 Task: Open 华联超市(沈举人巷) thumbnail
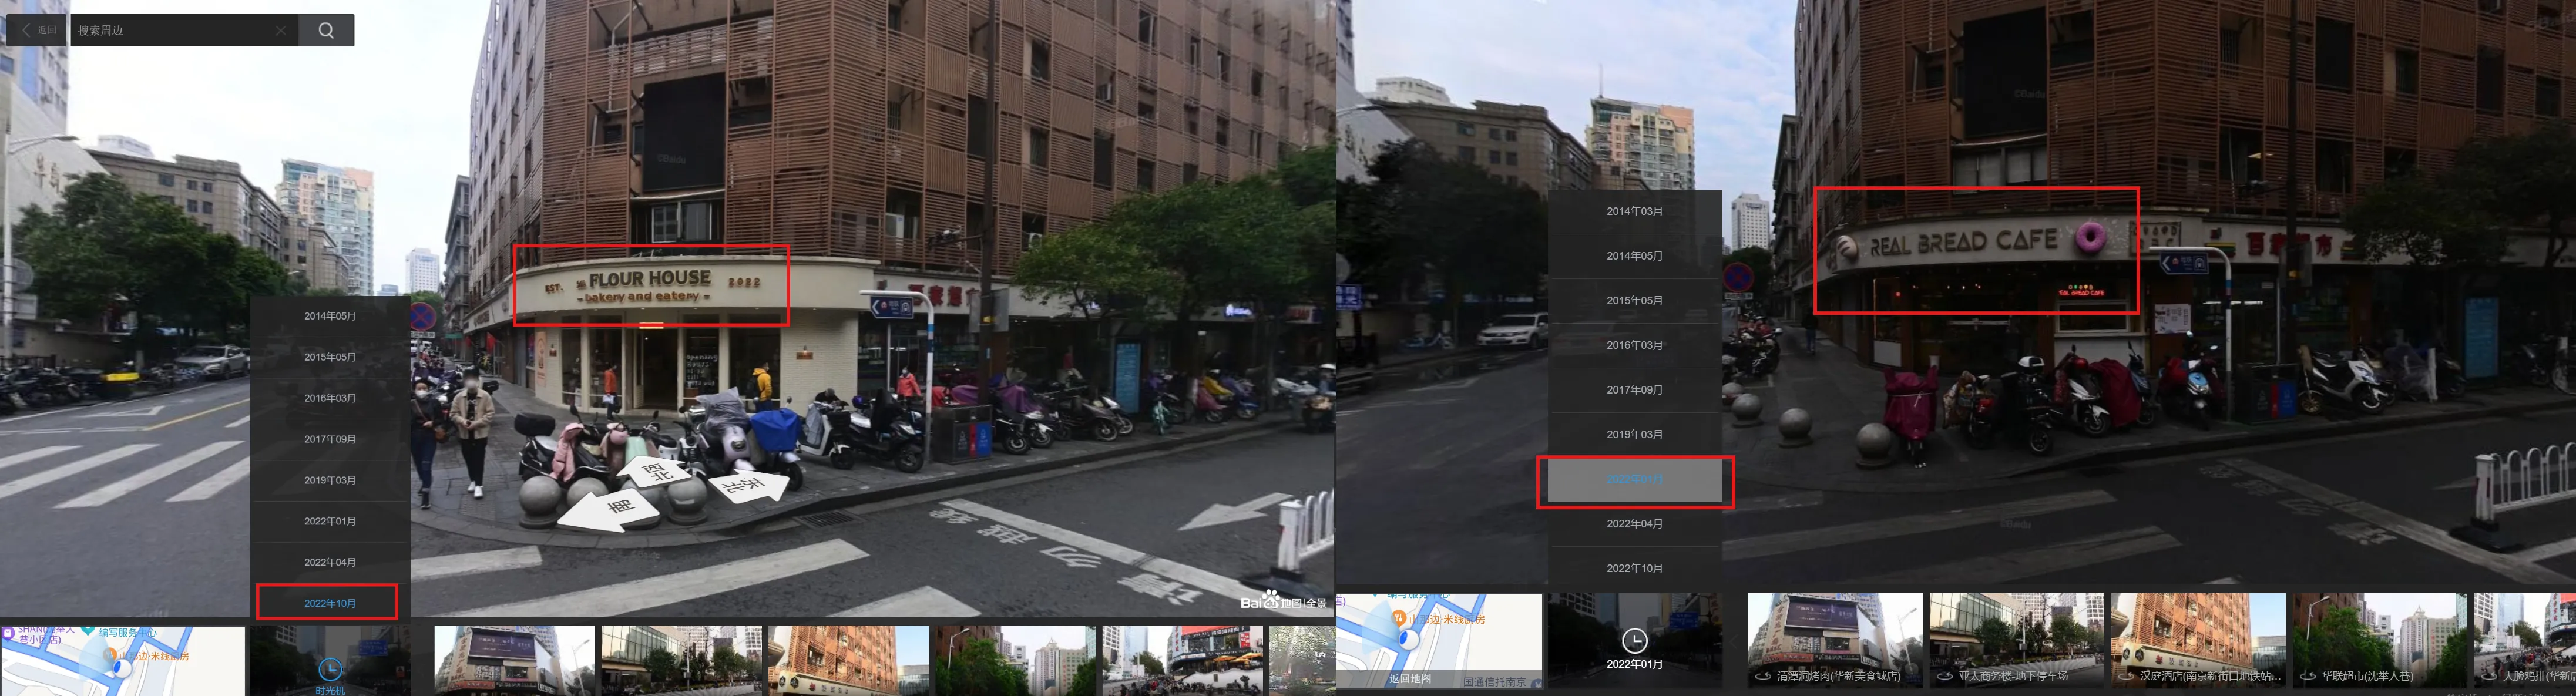point(2381,640)
